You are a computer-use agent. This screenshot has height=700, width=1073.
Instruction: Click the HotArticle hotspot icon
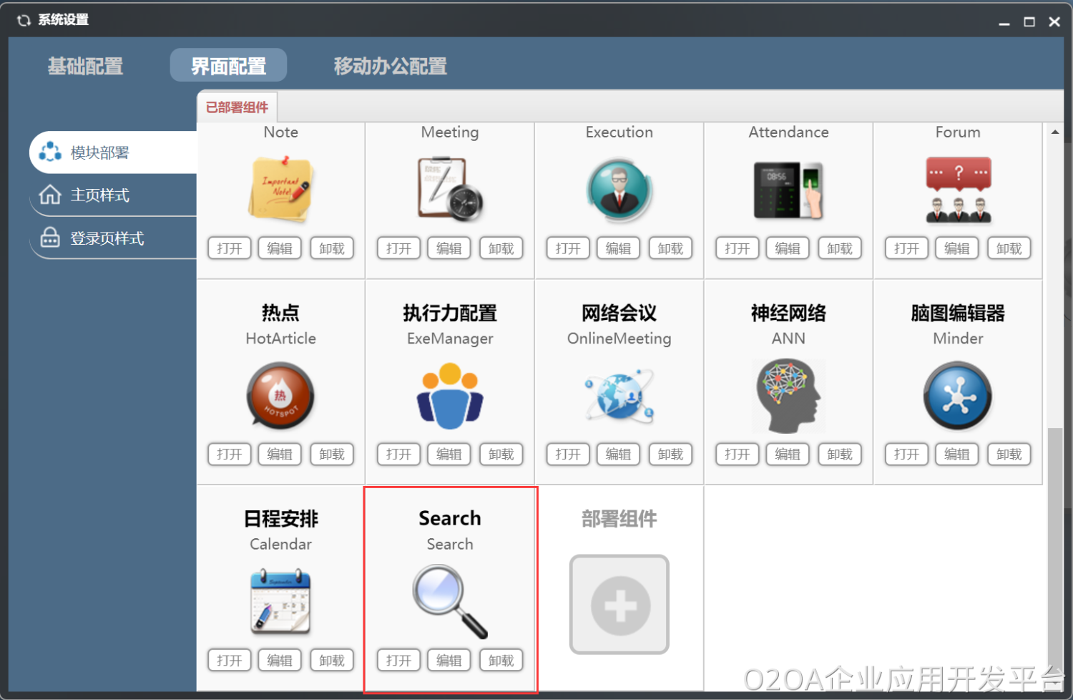click(x=280, y=396)
